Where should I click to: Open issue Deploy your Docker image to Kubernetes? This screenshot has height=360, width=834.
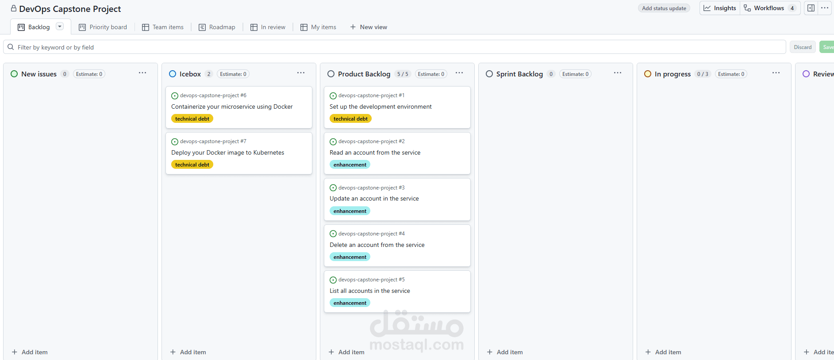click(x=228, y=152)
